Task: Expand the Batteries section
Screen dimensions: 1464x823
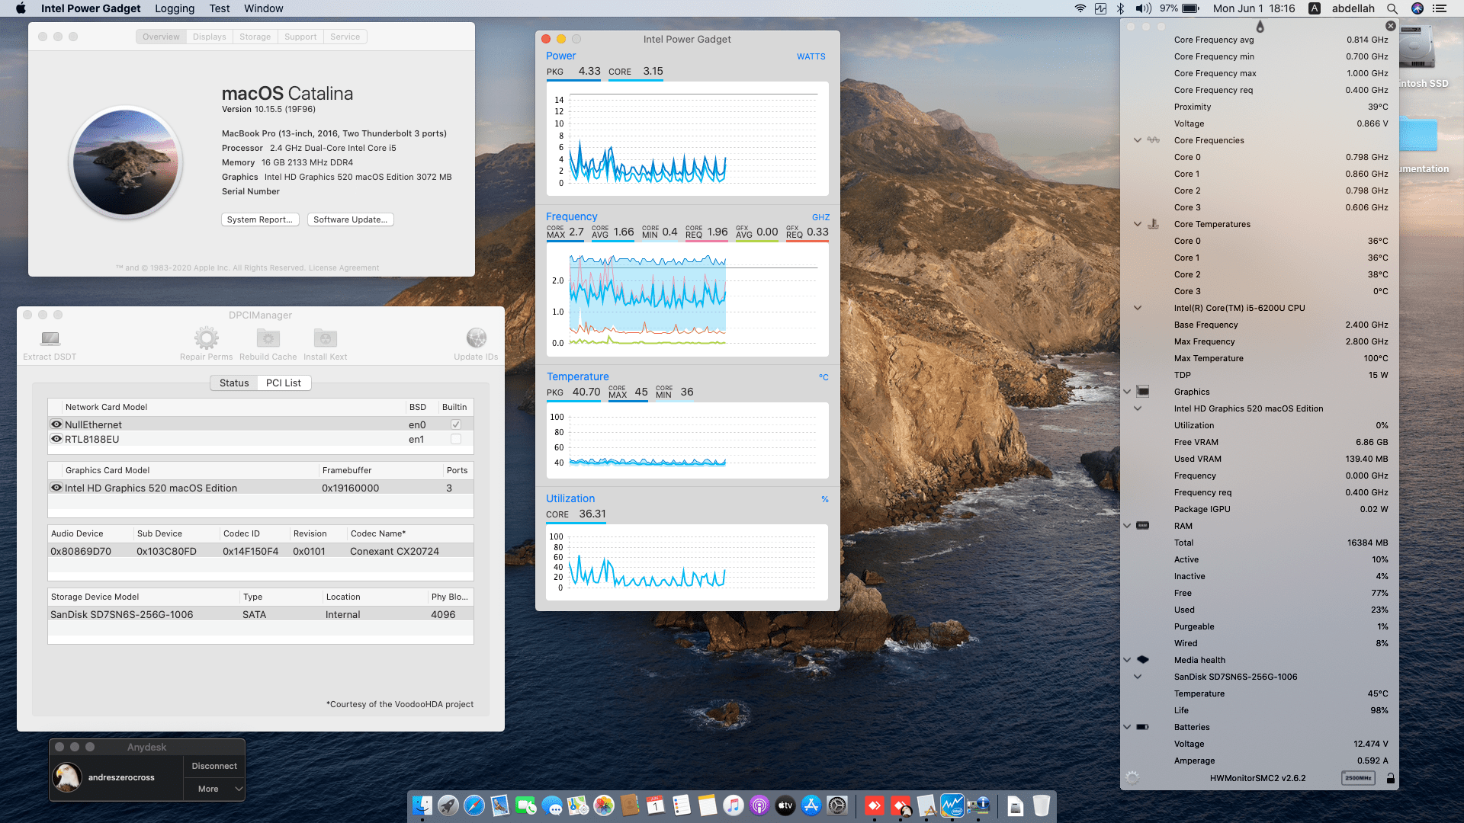Action: pos(1127,727)
